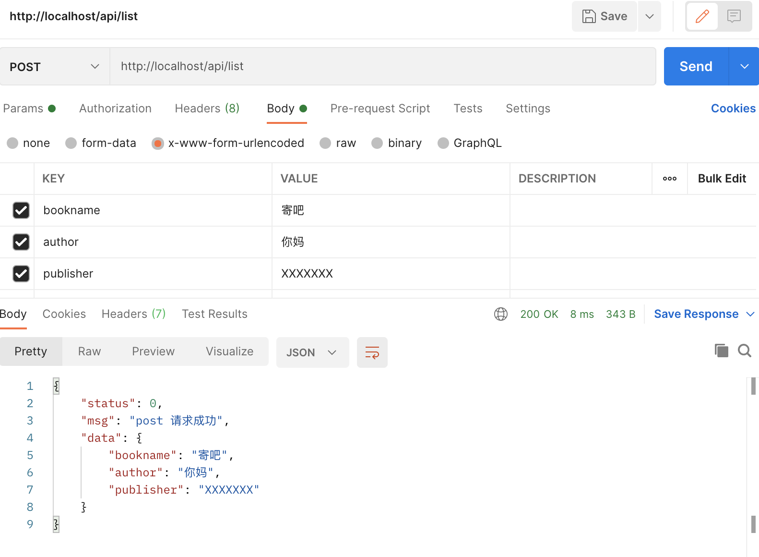Click the search response magnifier icon
759x557 pixels.
745,351
